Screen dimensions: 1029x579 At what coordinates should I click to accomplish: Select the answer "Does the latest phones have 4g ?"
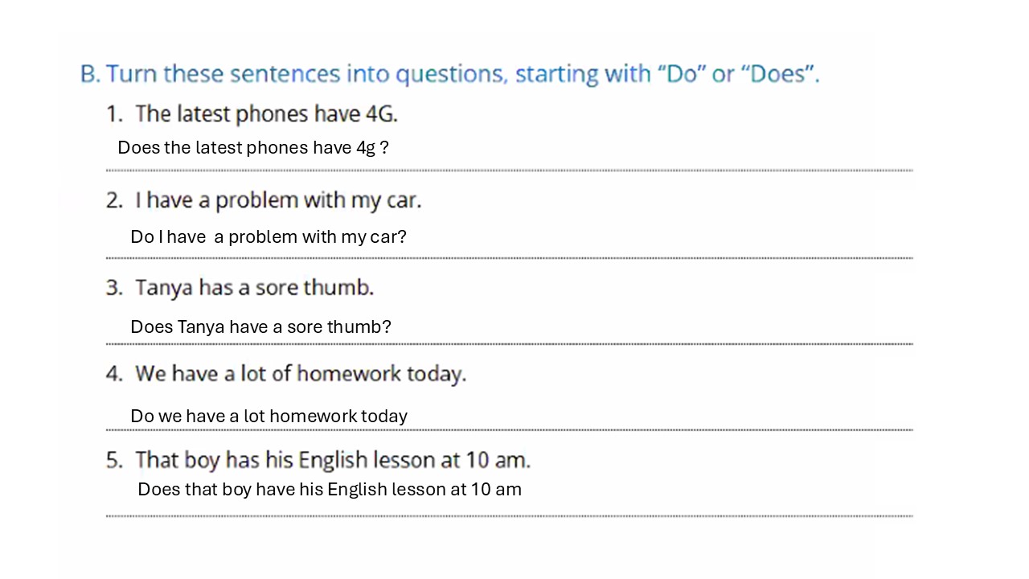click(253, 148)
